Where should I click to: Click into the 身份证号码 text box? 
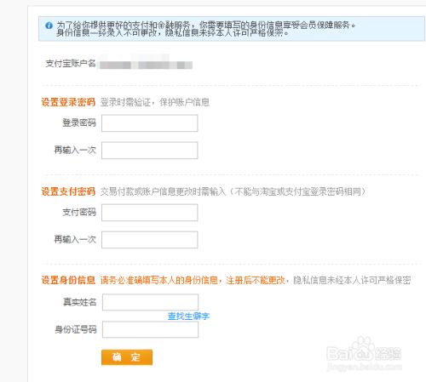150,329
